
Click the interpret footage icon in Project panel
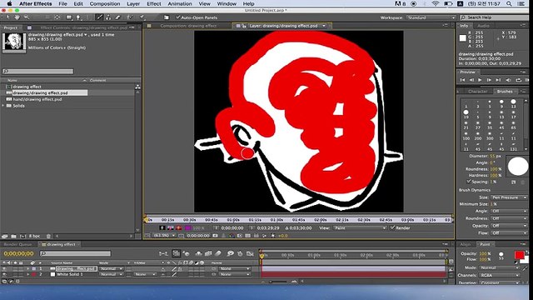(5, 236)
